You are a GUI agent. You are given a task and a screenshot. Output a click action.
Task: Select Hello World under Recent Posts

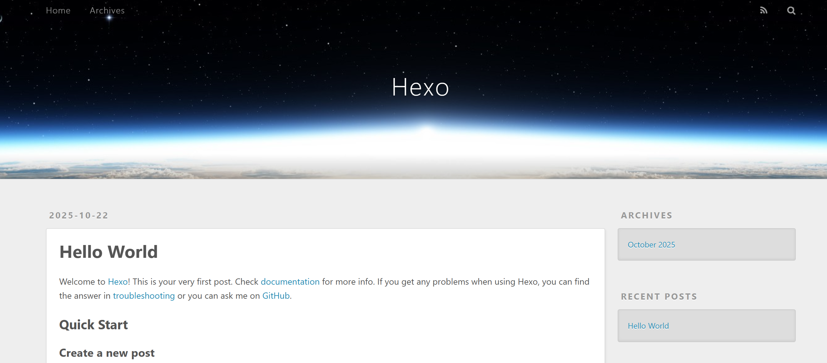(648, 326)
